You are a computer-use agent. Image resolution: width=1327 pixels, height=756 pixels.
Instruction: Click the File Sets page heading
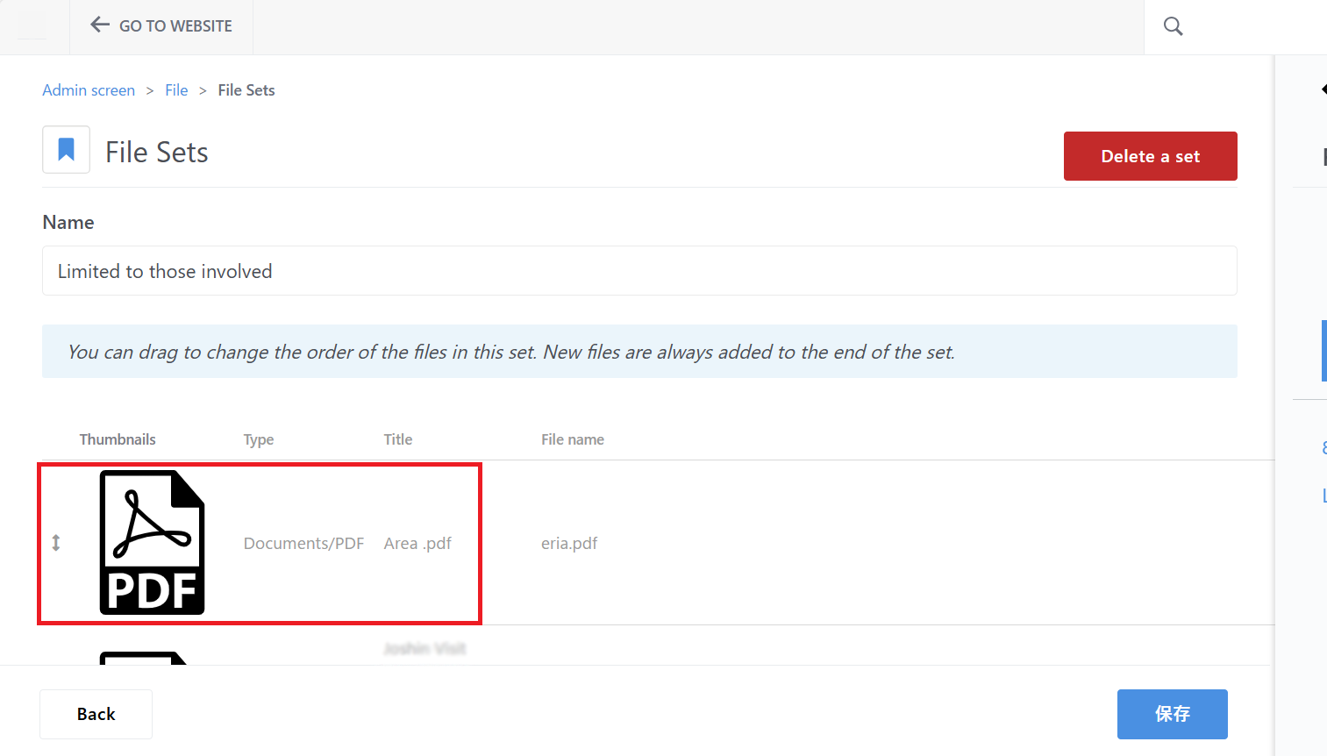[157, 152]
